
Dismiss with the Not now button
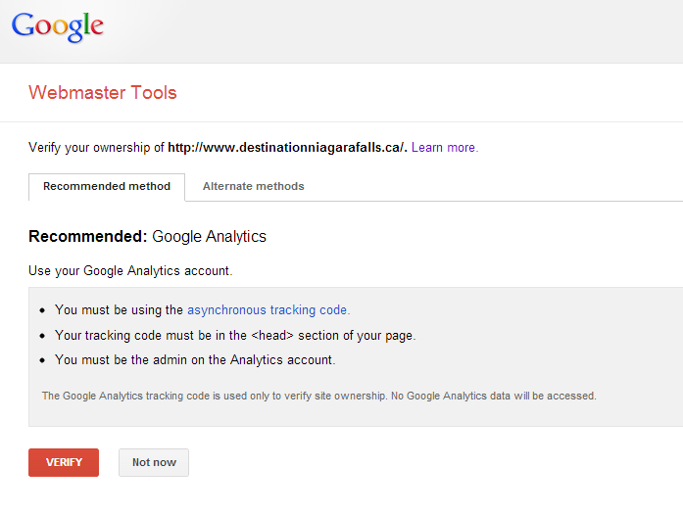click(154, 462)
